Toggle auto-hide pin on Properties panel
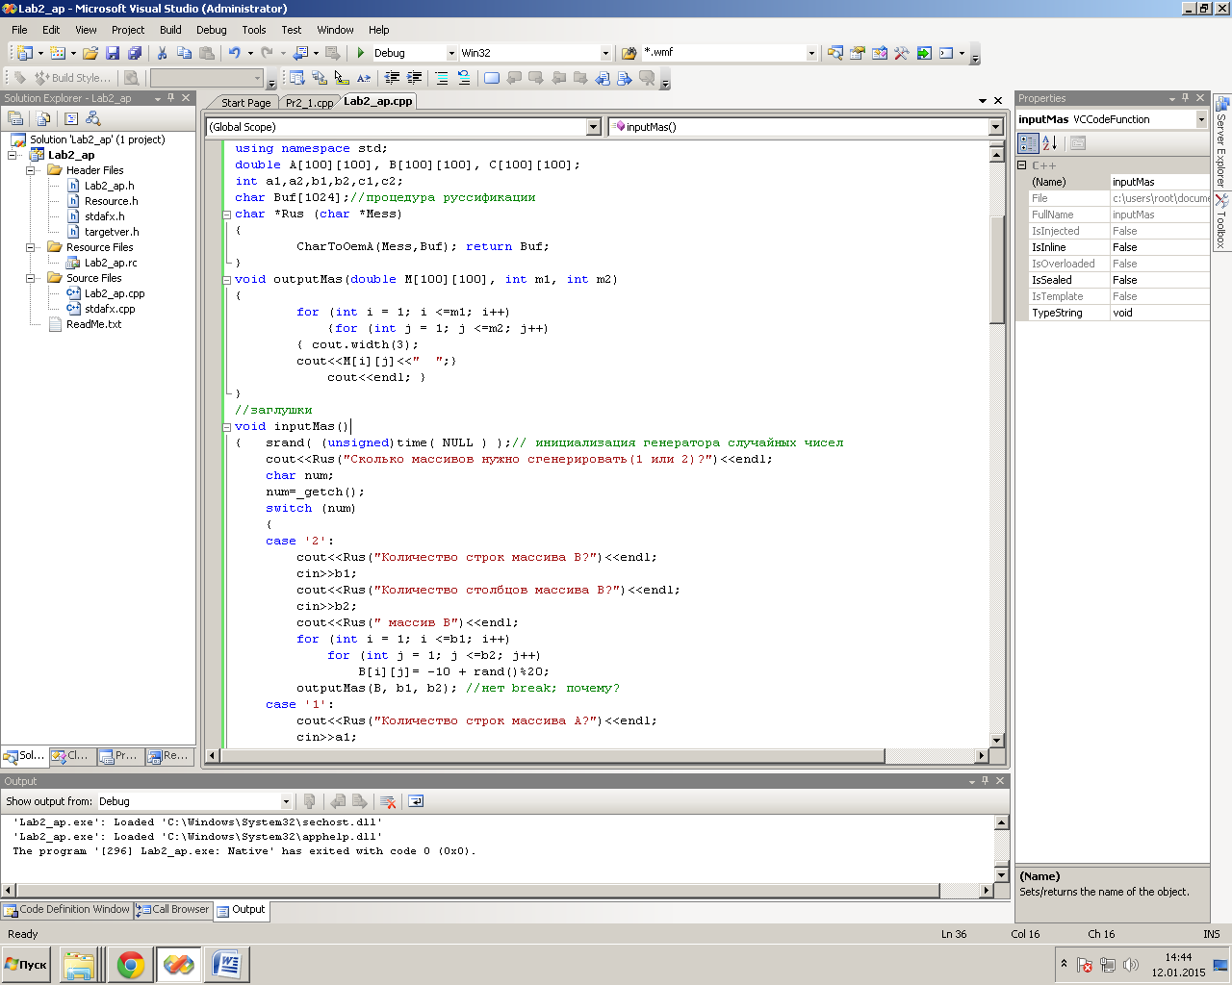The width and height of the screenshot is (1232, 985). click(1186, 98)
